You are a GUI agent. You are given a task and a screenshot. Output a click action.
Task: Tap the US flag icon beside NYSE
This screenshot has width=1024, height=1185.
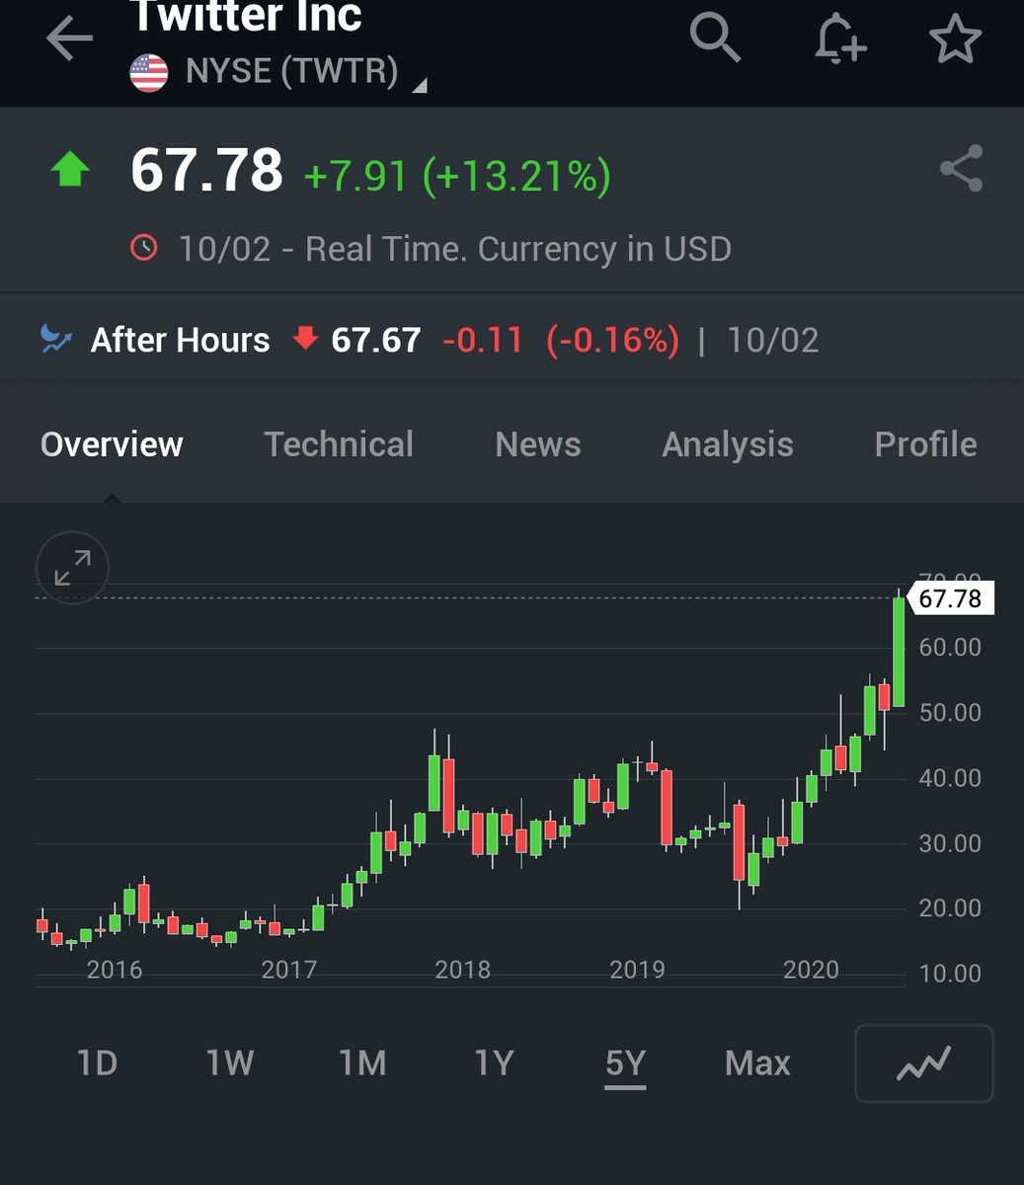tap(149, 73)
